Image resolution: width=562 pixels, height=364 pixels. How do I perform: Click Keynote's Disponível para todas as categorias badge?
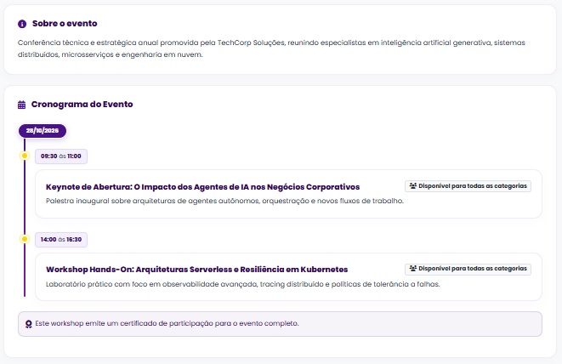pos(468,186)
